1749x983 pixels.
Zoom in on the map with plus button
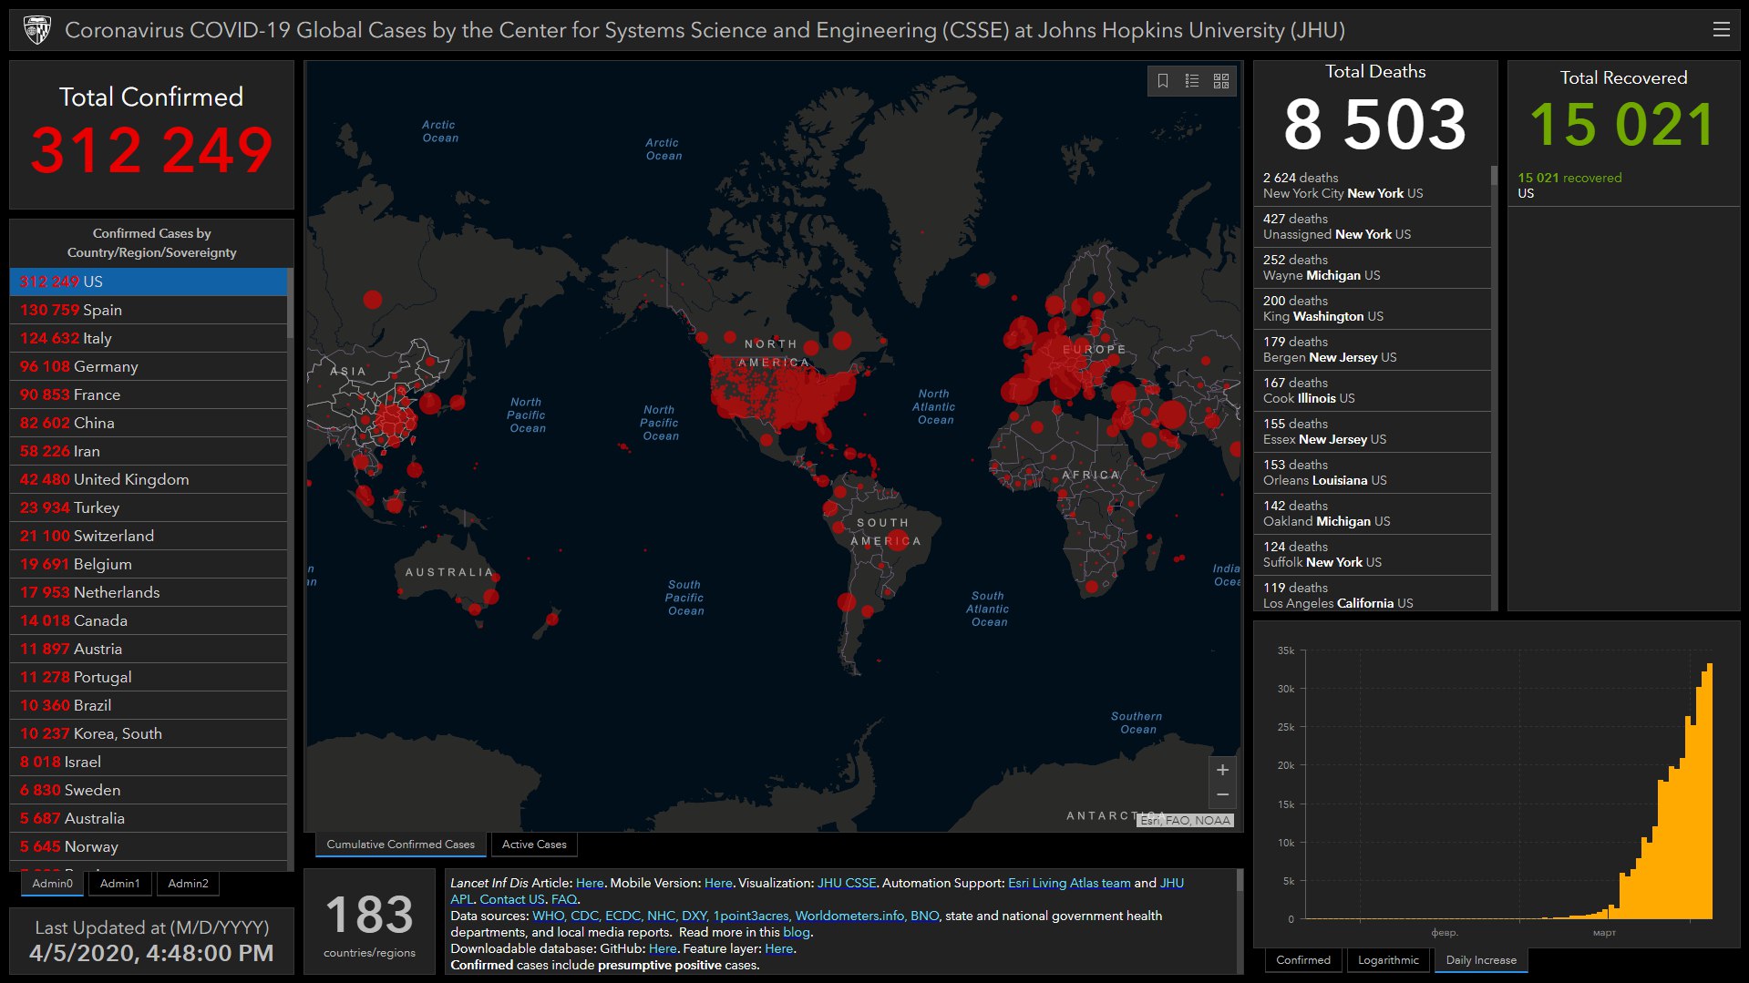pyautogui.click(x=1222, y=770)
